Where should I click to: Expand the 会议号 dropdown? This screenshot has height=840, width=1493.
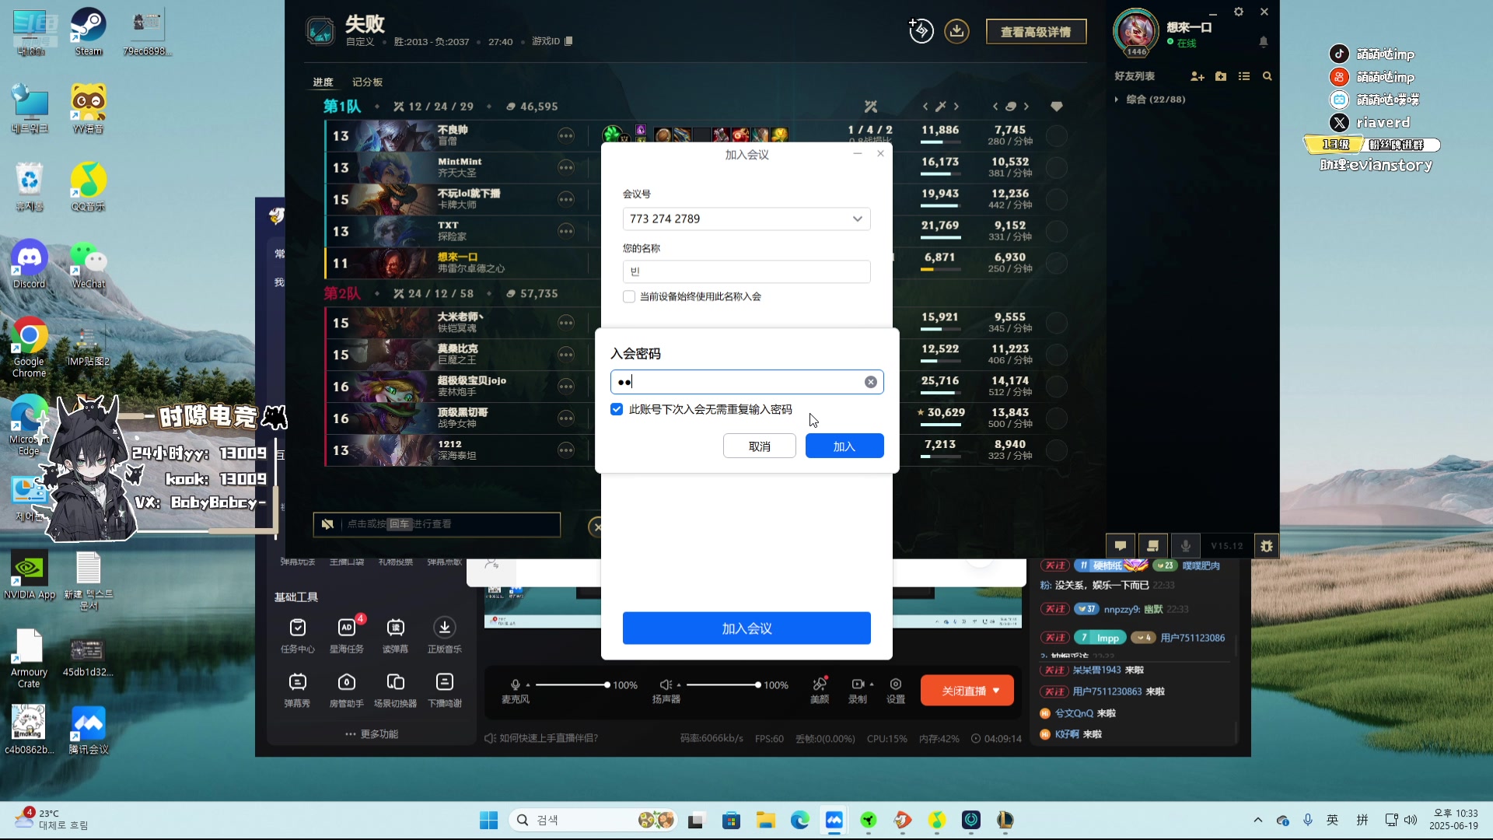[857, 219]
